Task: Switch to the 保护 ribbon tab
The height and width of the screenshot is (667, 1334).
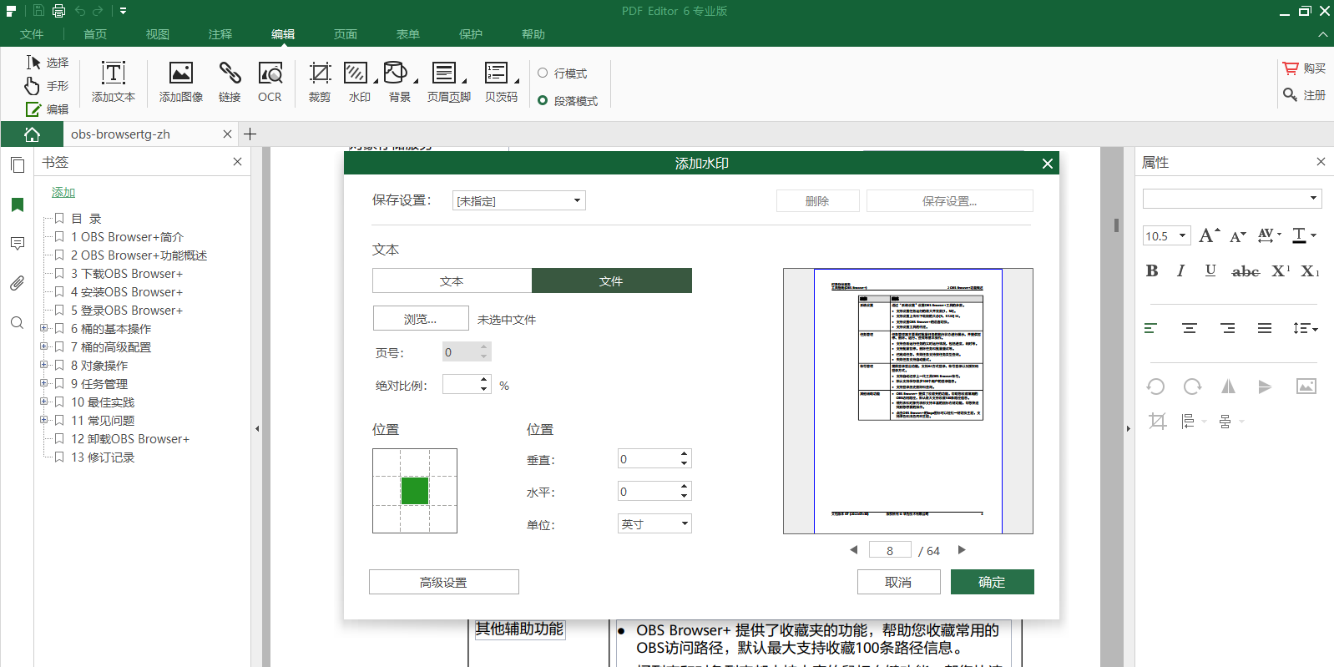Action: click(x=471, y=34)
